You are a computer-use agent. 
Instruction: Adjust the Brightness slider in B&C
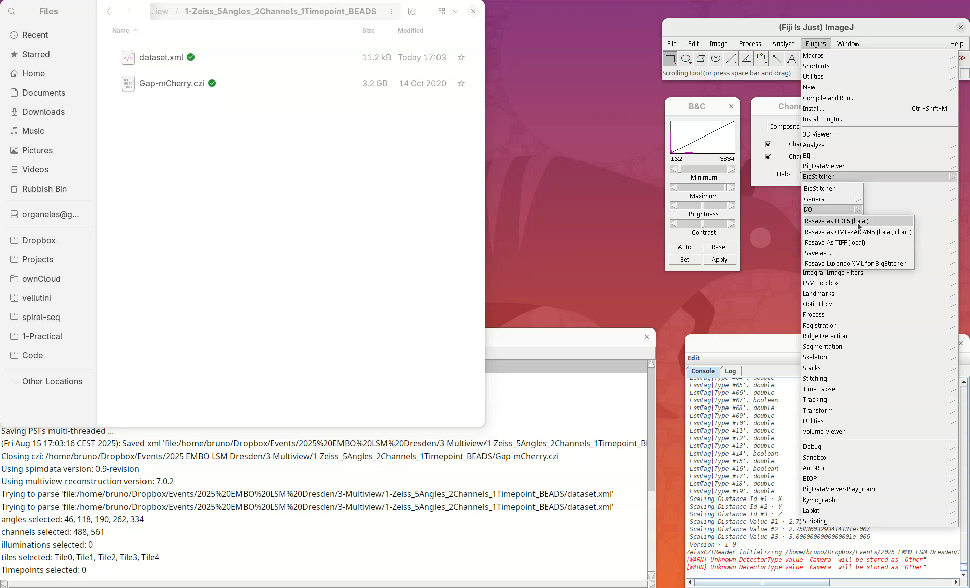pyautogui.click(x=702, y=206)
